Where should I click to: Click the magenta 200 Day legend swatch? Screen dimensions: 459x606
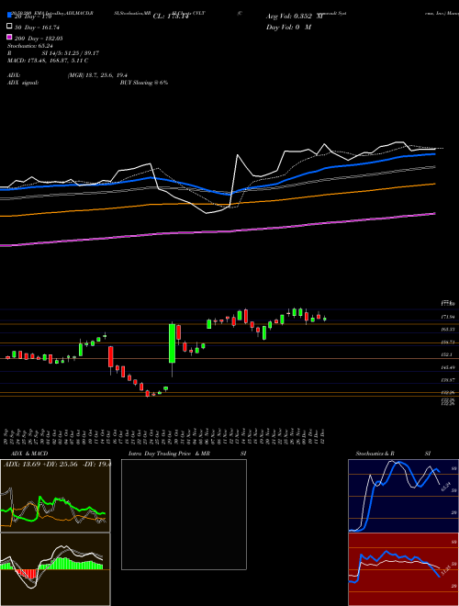click(x=9, y=37)
